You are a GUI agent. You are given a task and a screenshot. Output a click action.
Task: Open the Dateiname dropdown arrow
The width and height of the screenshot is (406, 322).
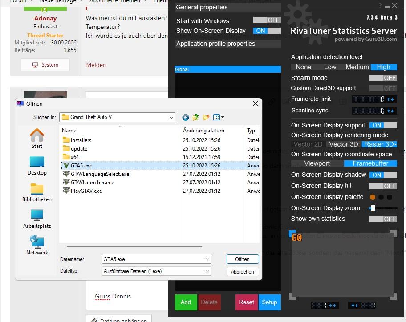(x=207, y=259)
